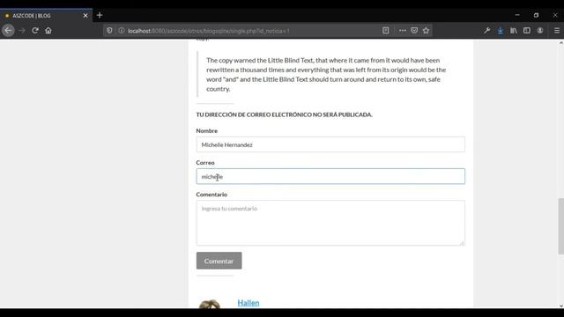564x317 pixels.
Task: Click the 'Comentario' field label
Action: (x=211, y=195)
